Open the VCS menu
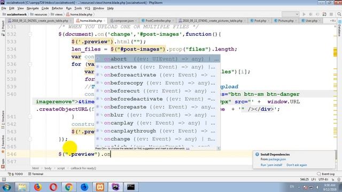 (87, 9)
